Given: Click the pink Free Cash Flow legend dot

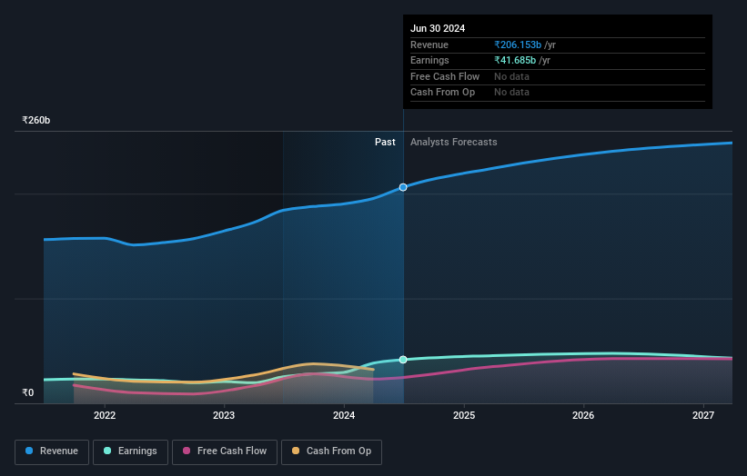Looking at the screenshot, I should (187, 451).
